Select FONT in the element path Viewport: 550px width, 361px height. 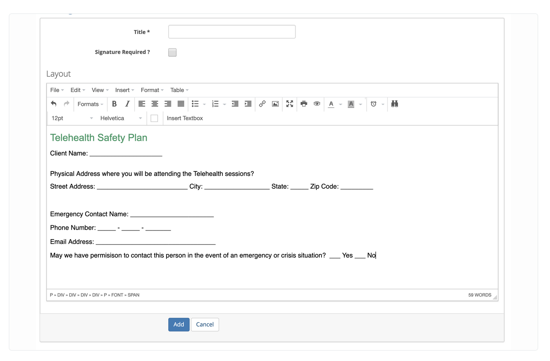[117, 295]
